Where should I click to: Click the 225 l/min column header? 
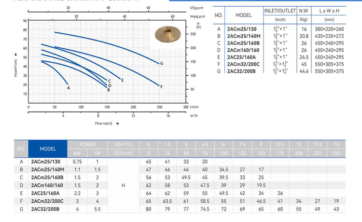318,153
